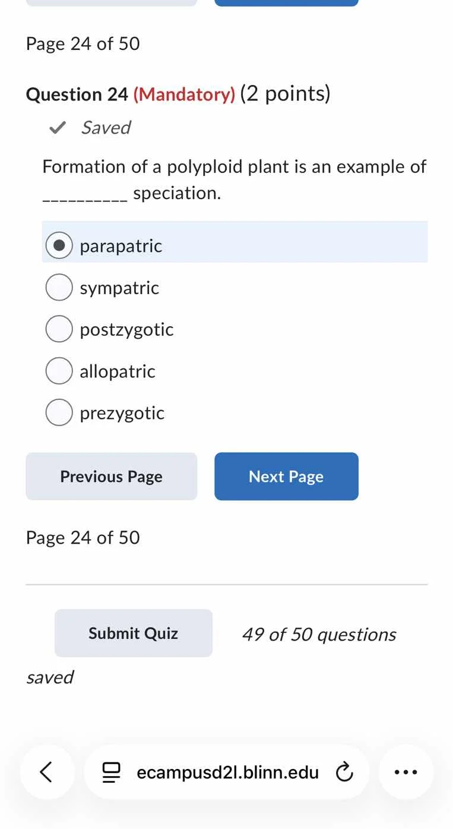Click the Next Page button
The image size is (453, 829).
click(286, 476)
